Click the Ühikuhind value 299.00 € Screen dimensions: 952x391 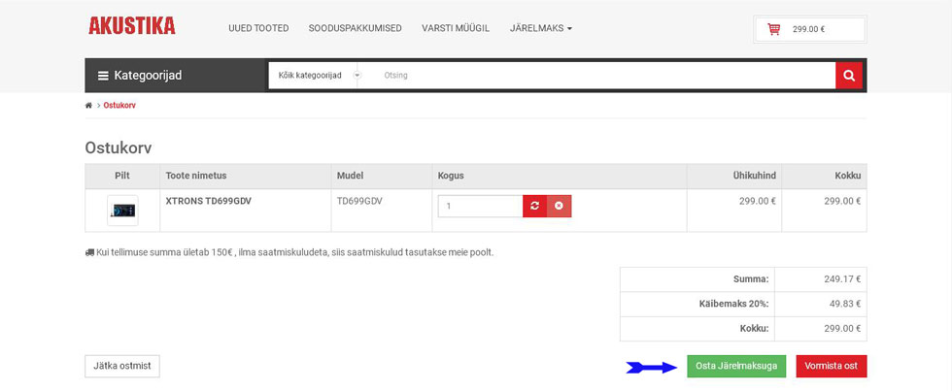point(758,201)
